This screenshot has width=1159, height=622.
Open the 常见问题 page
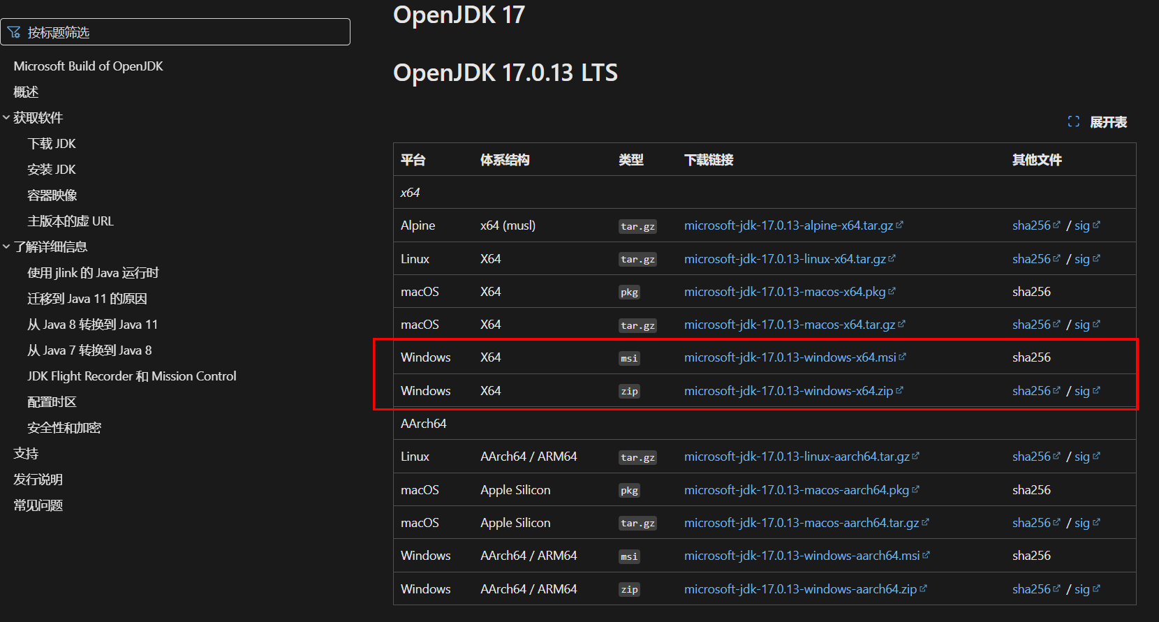(38, 505)
